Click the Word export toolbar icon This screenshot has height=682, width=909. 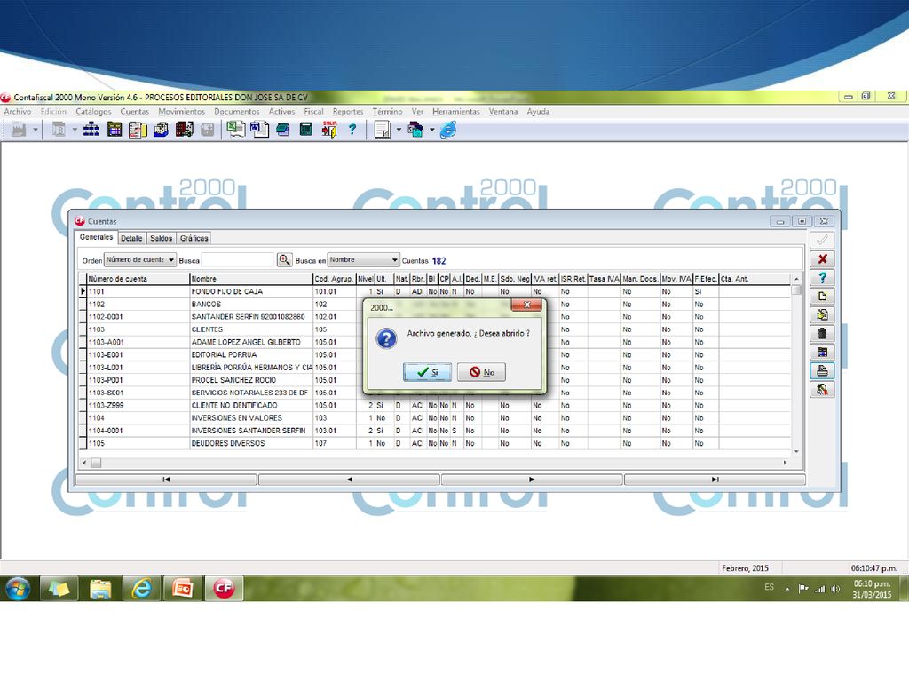pos(259,130)
